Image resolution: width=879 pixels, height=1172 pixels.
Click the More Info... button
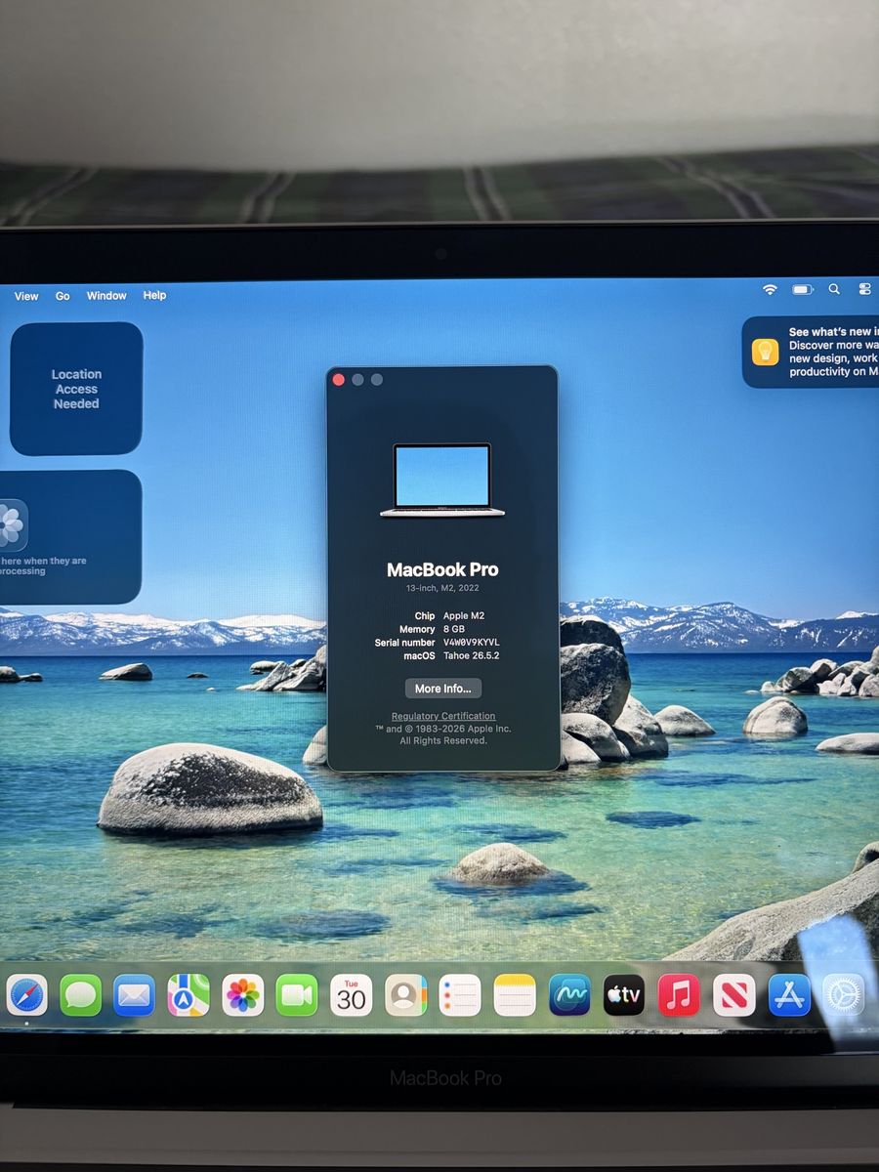(x=443, y=689)
